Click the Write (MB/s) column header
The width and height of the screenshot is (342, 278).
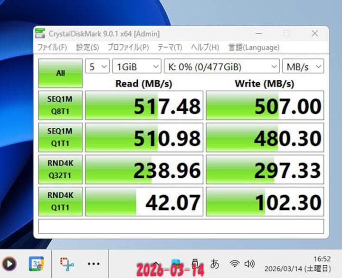pos(265,84)
